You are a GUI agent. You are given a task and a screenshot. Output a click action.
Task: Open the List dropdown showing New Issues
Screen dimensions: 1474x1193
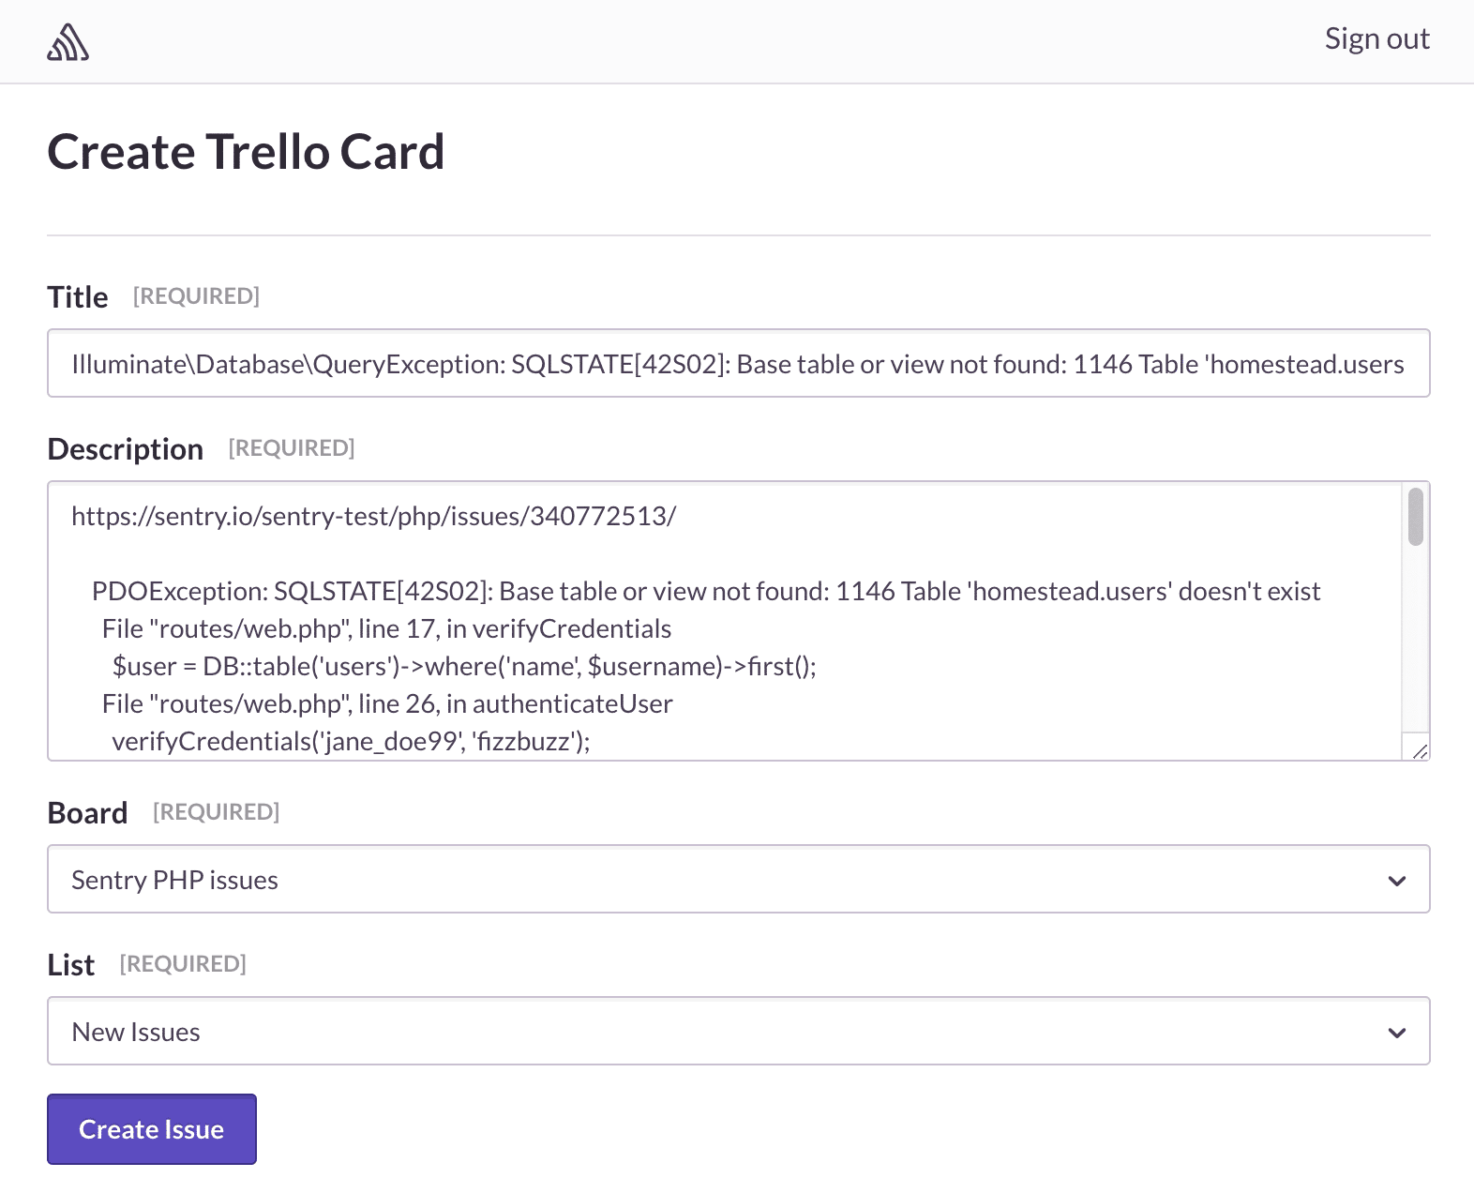point(738,1032)
